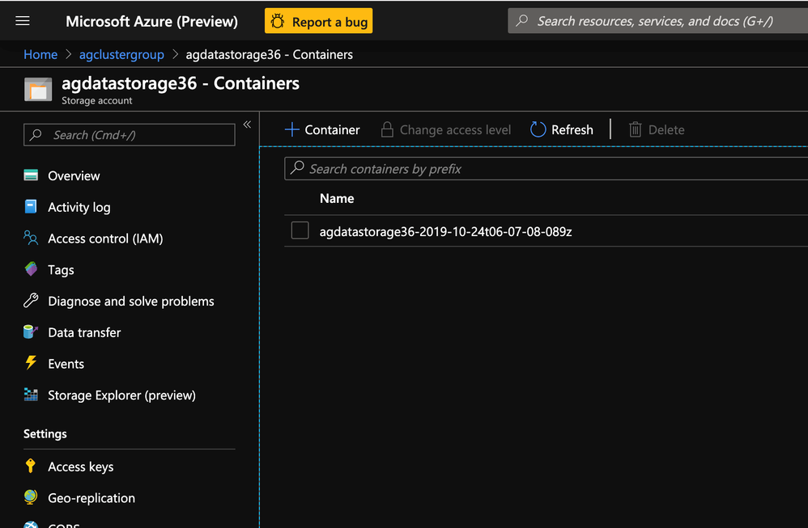Click the Activity log icon

31,207
